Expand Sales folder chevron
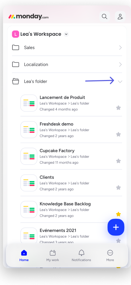The image size is (131, 285). click(x=120, y=48)
